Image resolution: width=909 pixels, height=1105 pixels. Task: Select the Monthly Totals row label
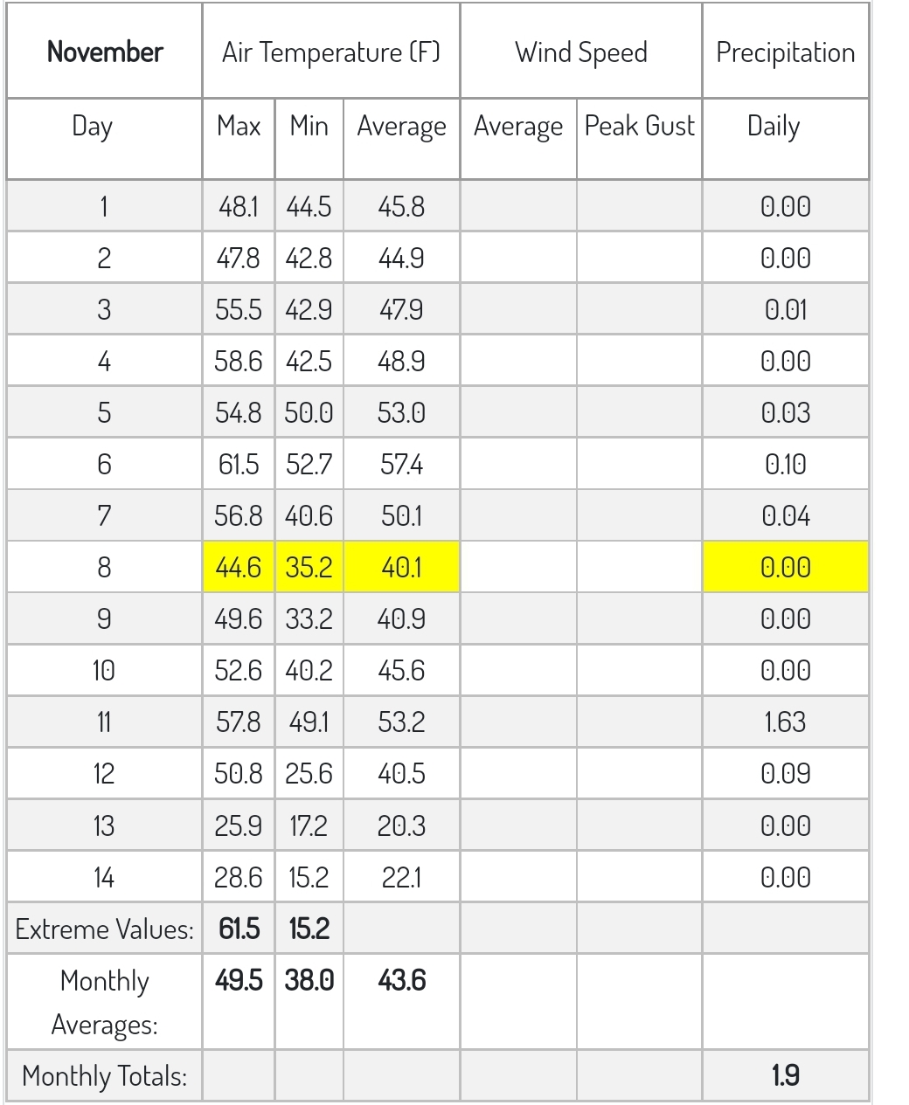pyautogui.click(x=104, y=1075)
